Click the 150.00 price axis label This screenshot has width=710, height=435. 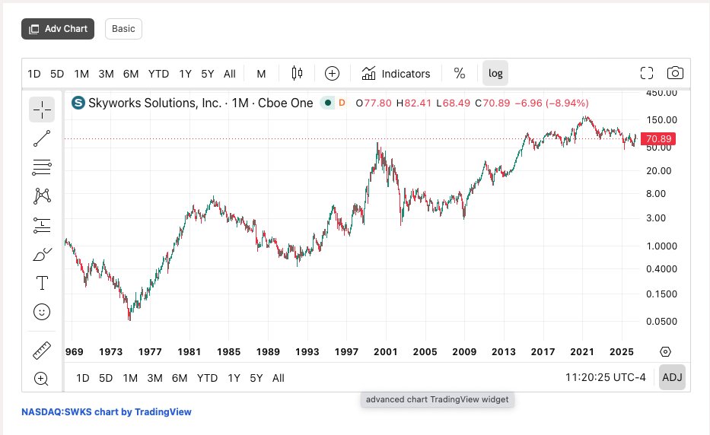[x=661, y=120]
